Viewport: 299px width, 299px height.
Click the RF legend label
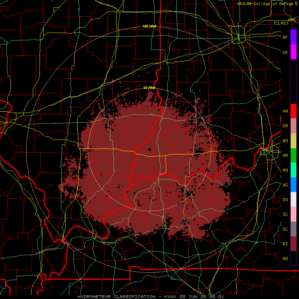tap(285, 37)
